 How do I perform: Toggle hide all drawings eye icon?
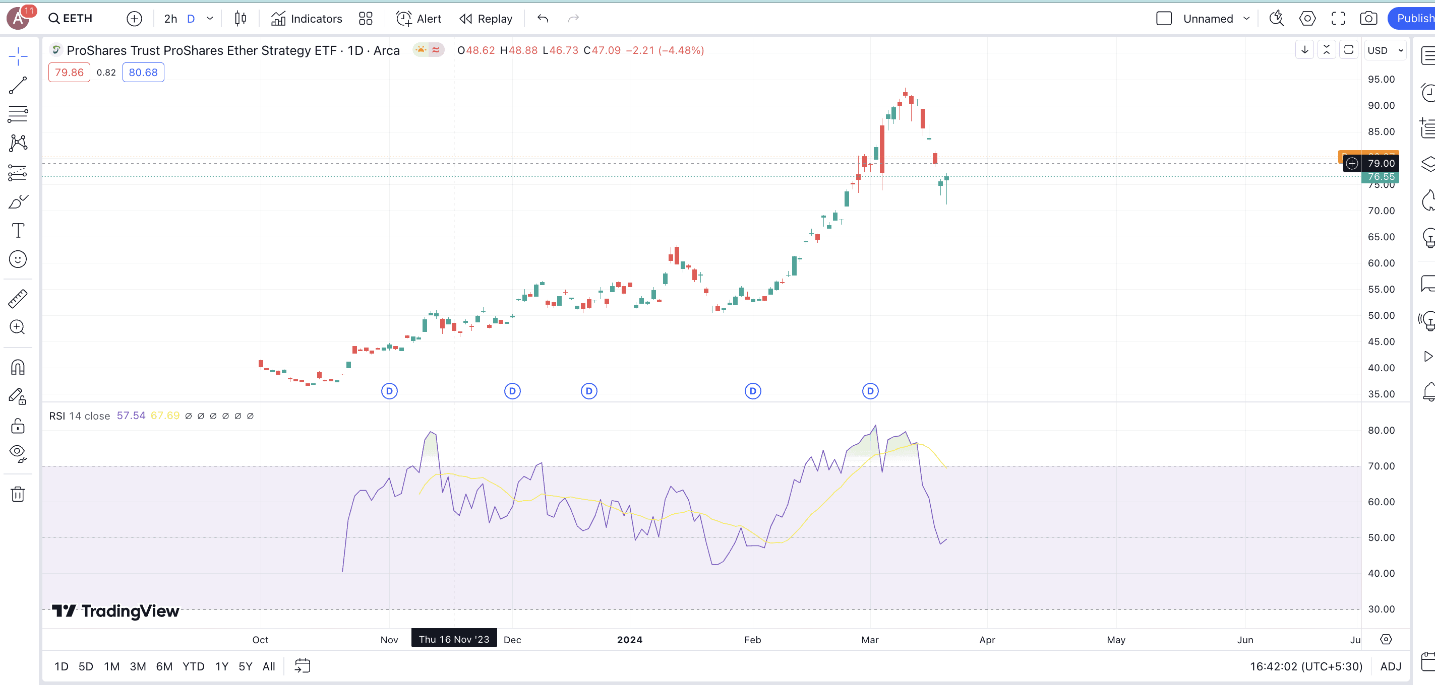click(18, 453)
